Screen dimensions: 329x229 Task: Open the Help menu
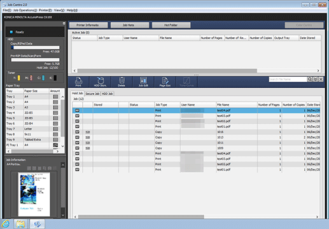point(72,10)
